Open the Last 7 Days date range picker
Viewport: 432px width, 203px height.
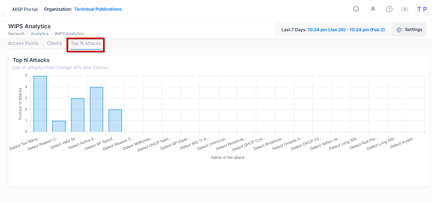(333, 30)
